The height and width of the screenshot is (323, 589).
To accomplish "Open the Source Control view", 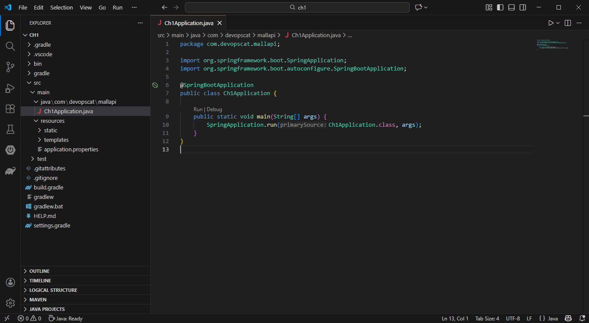I will pos(10,67).
